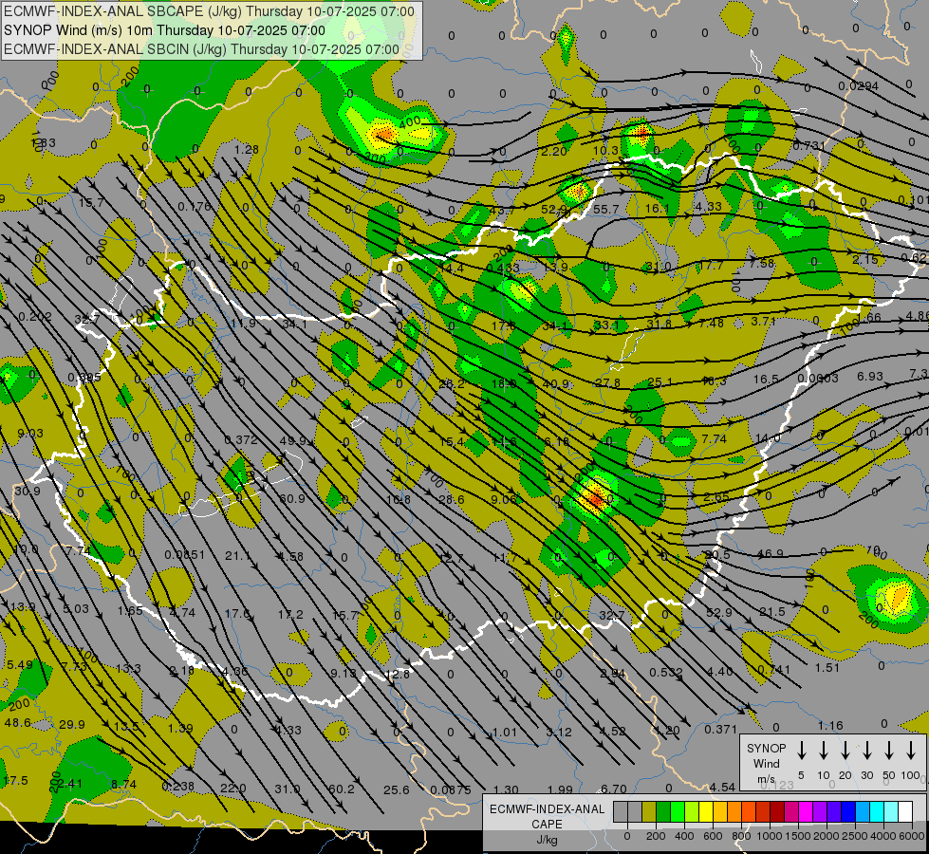This screenshot has height=854, width=929.
Task: Pick the dark green CAPE legend swatch
Action: coord(663,811)
